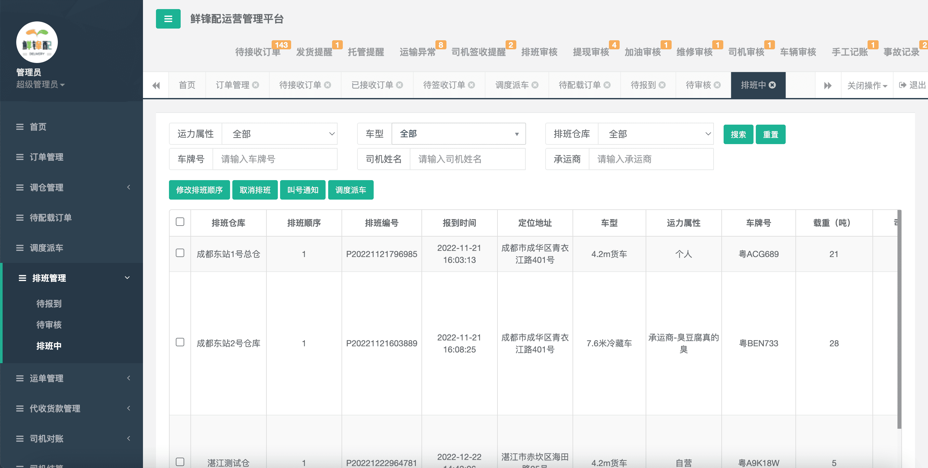Close the 待配载订单 tab via its x icon

pos(607,85)
